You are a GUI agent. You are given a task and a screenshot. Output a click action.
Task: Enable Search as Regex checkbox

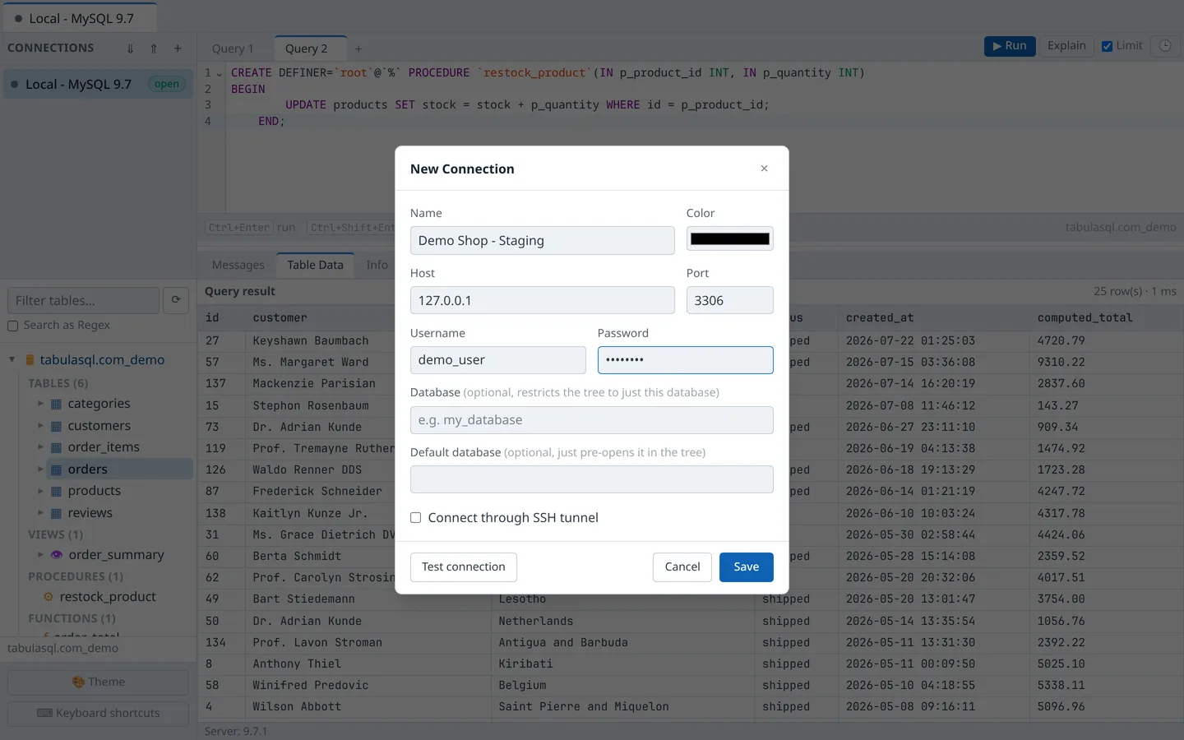(x=13, y=326)
